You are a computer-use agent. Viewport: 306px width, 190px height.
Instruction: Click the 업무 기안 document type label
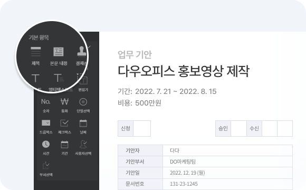click(x=135, y=54)
